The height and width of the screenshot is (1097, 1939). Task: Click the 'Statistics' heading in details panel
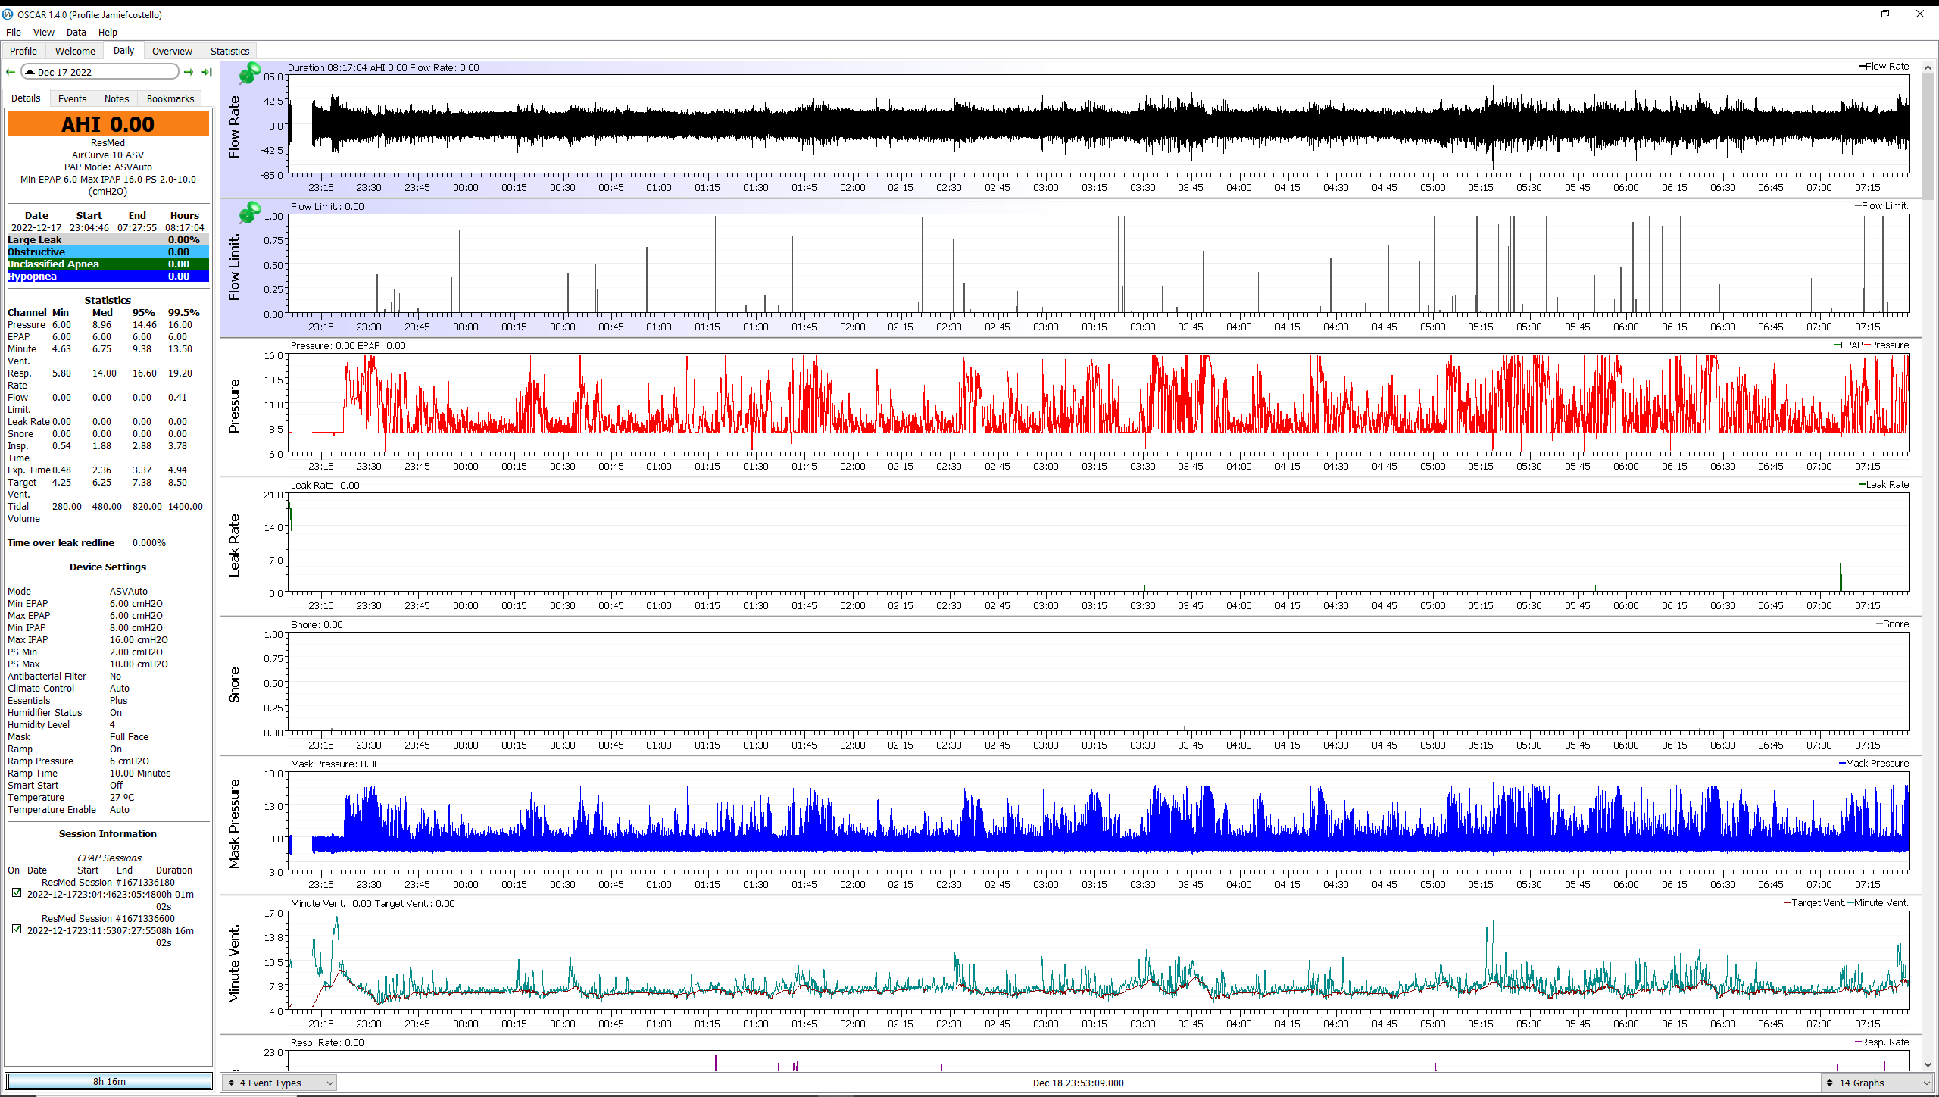click(x=108, y=300)
